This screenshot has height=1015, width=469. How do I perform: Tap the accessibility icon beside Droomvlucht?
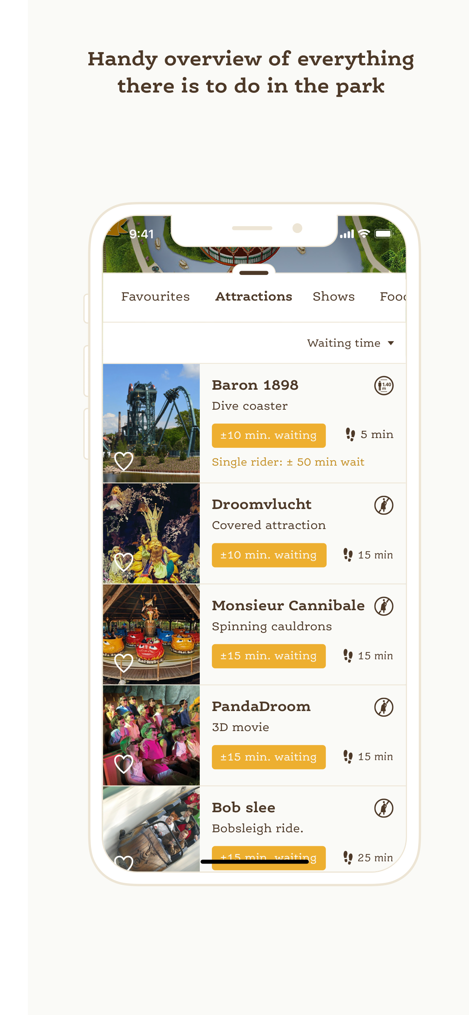(x=384, y=505)
